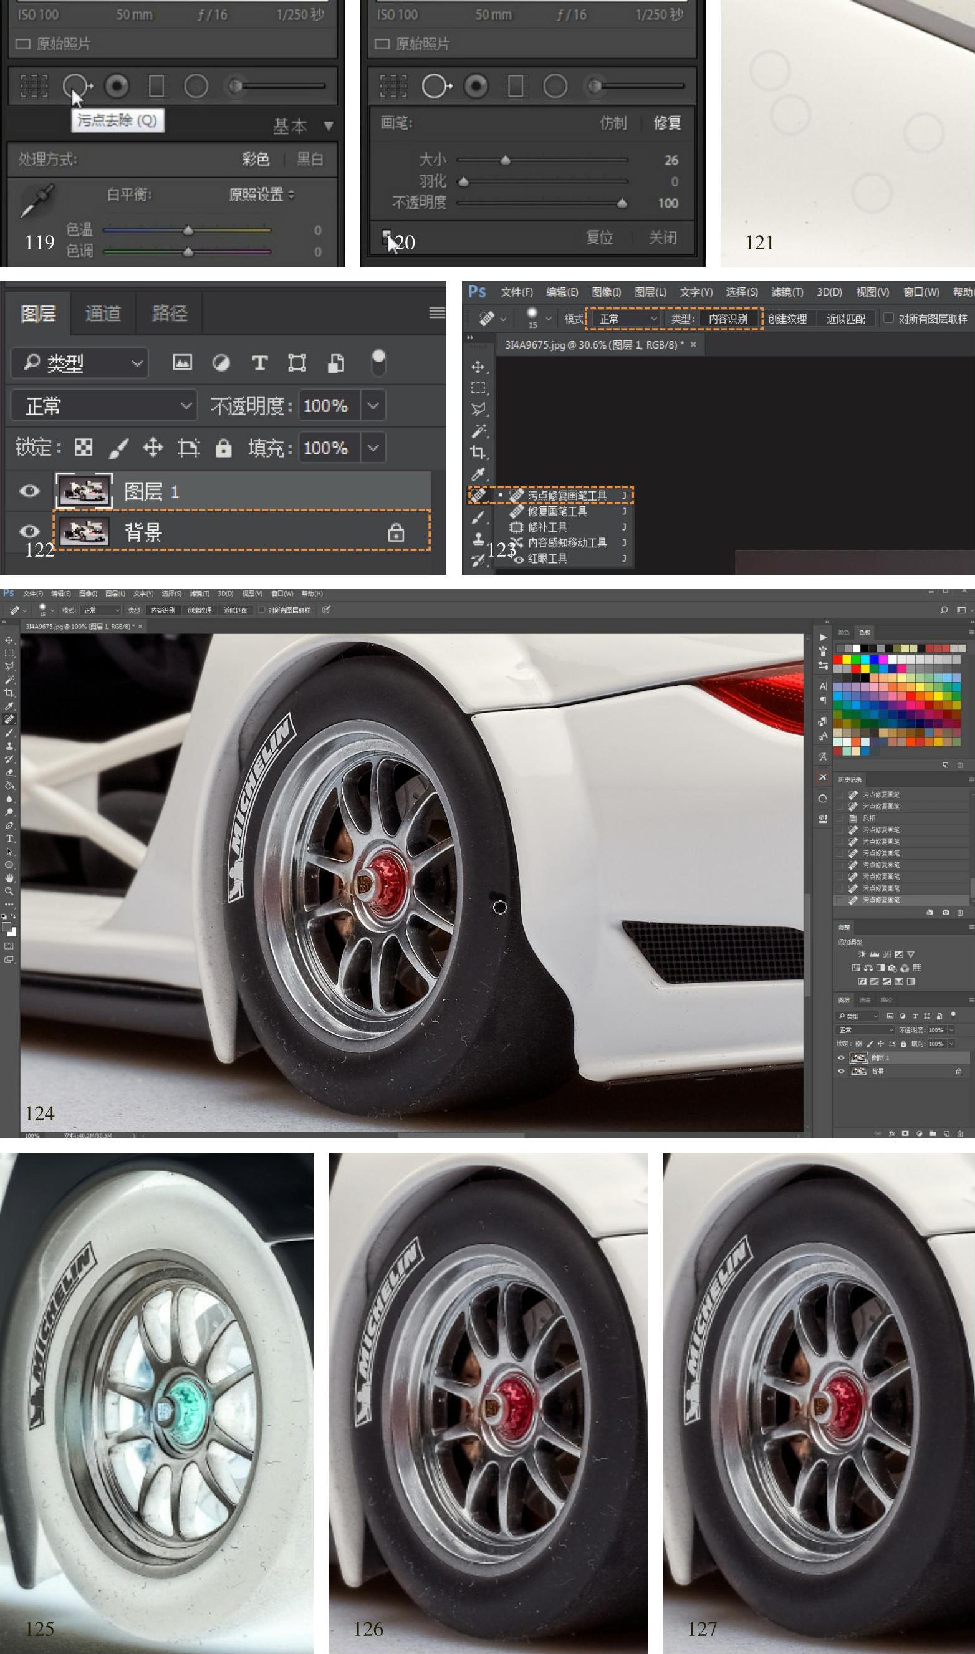Open 不透明度 arrow in enlarged Layers panel

coord(373,406)
